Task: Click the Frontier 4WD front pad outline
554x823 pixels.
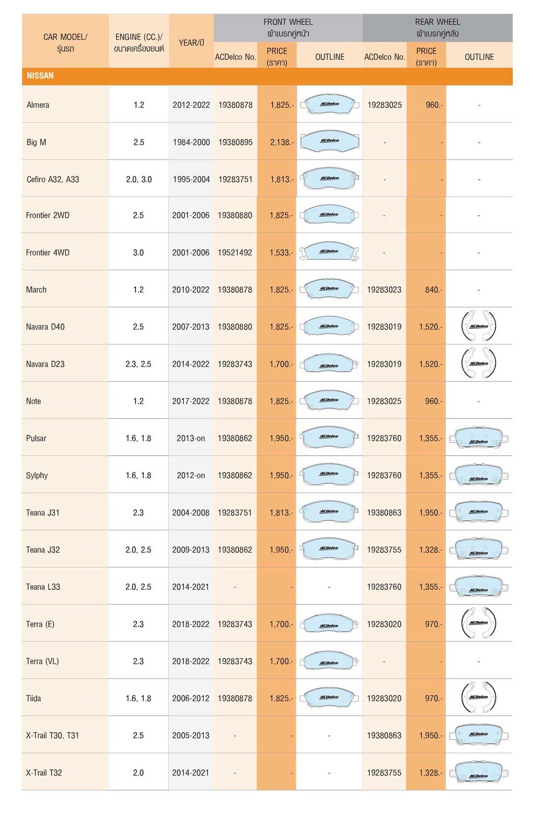Action: (x=329, y=252)
